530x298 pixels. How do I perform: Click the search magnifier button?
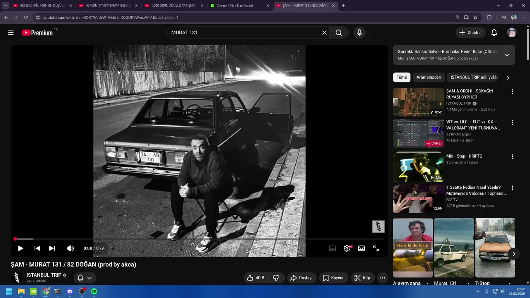(339, 33)
